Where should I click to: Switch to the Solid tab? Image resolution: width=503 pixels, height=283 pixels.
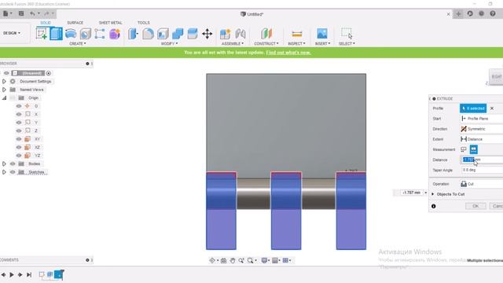[x=46, y=23]
